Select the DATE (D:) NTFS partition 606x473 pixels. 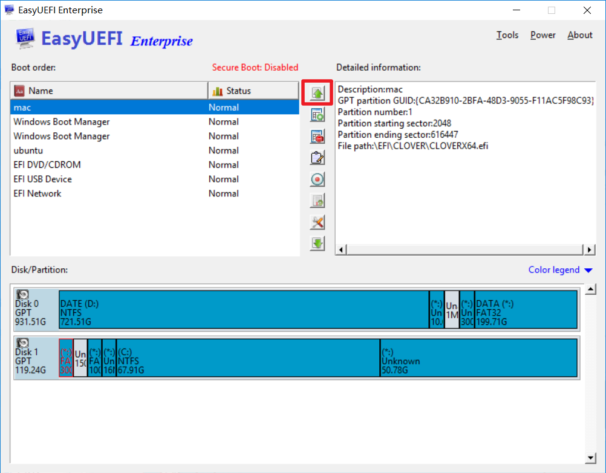pos(244,310)
